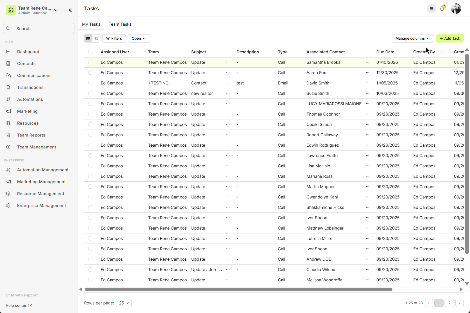Open the notifications bell

point(442,9)
